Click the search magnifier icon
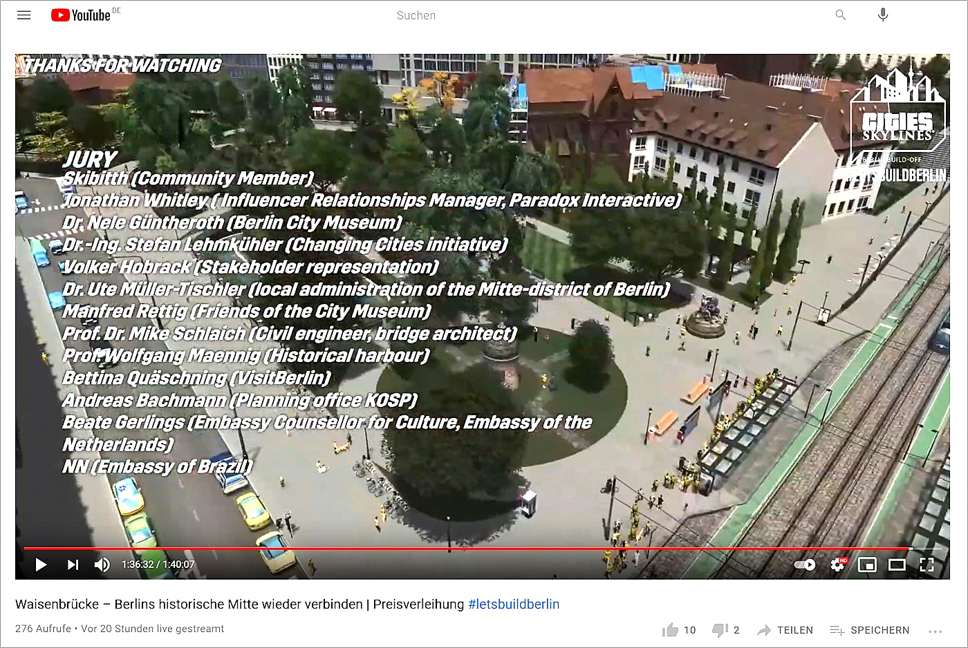This screenshot has height=648, width=968. pyautogui.click(x=840, y=15)
